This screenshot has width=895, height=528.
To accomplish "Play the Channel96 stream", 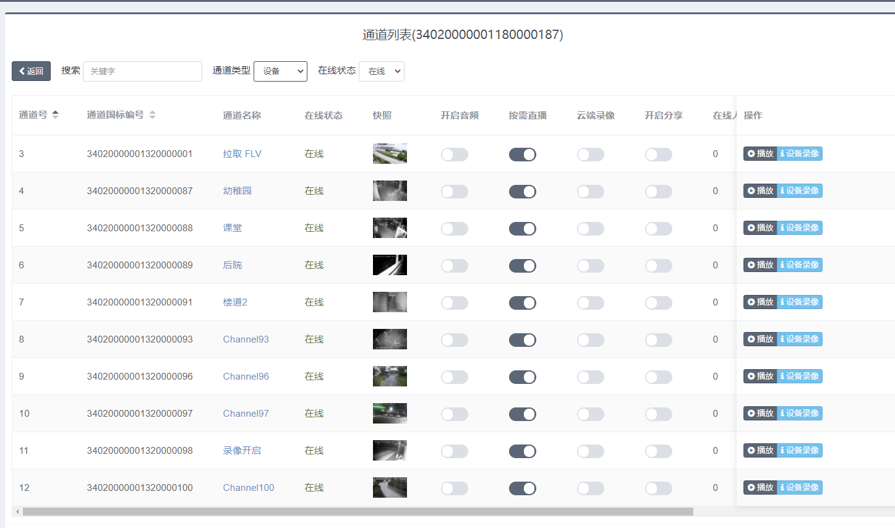I will [760, 377].
